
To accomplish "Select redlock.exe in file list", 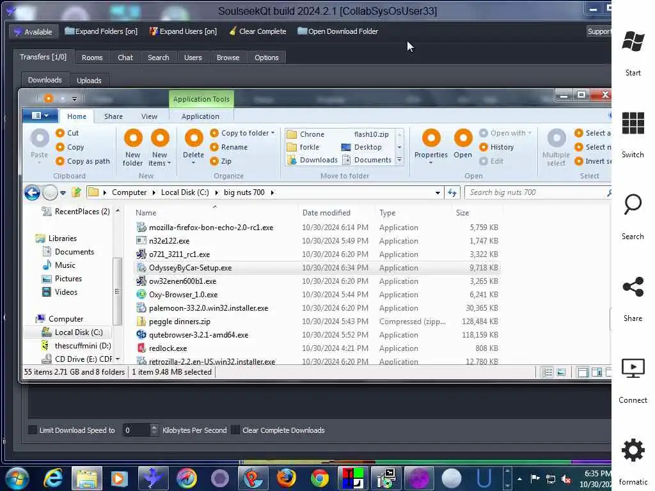I will tap(168, 348).
